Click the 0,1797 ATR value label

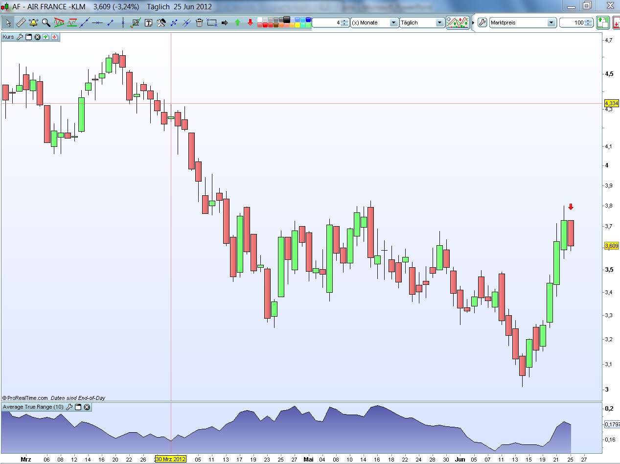tap(612, 424)
